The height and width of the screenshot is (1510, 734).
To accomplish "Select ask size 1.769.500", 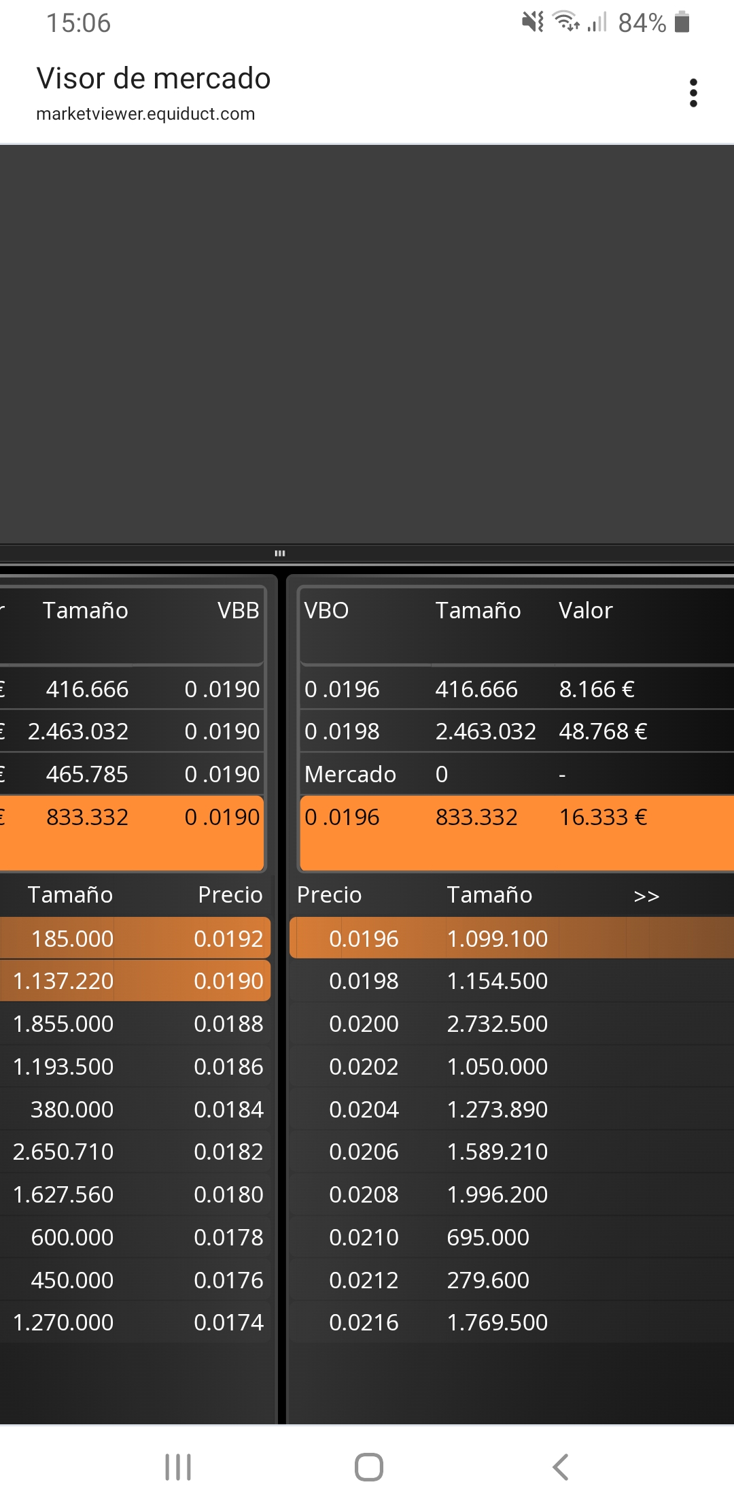I will point(497,1322).
